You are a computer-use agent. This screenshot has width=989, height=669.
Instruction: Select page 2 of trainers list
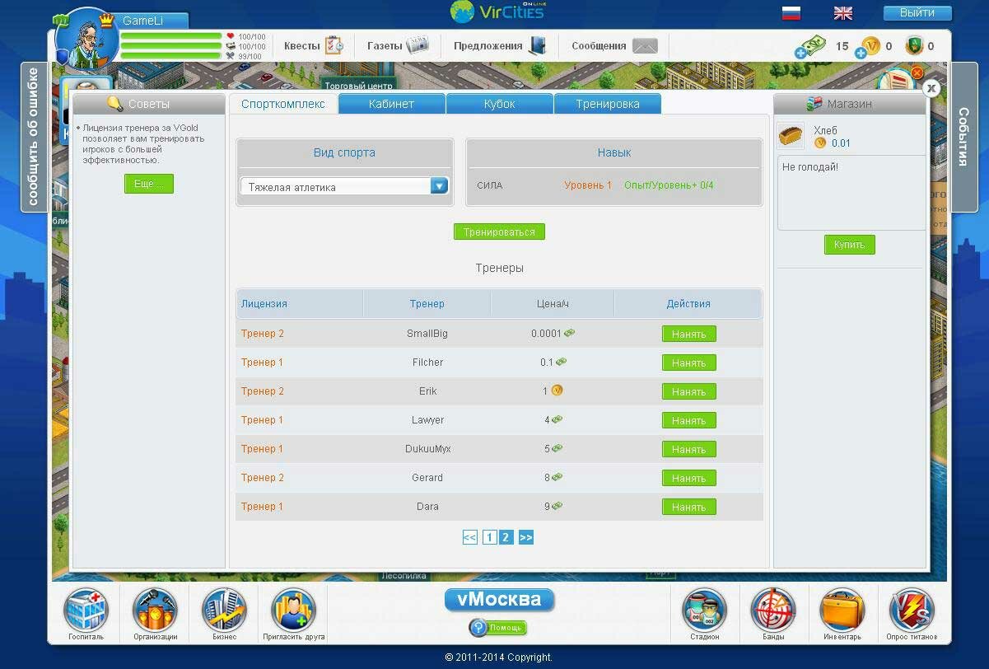tap(506, 537)
